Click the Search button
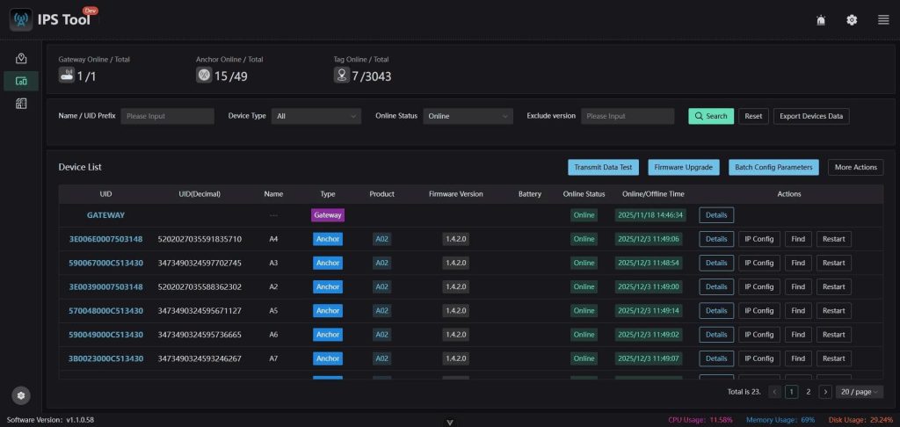This screenshot has width=900, height=427. pos(711,116)
